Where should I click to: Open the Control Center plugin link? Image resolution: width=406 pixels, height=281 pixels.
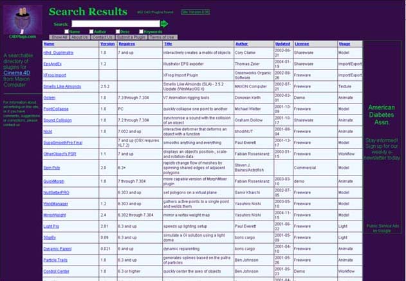56,271
